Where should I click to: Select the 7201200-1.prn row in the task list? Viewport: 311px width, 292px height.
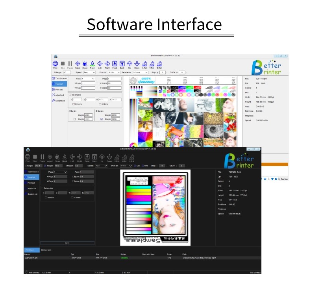coord(31,258)
